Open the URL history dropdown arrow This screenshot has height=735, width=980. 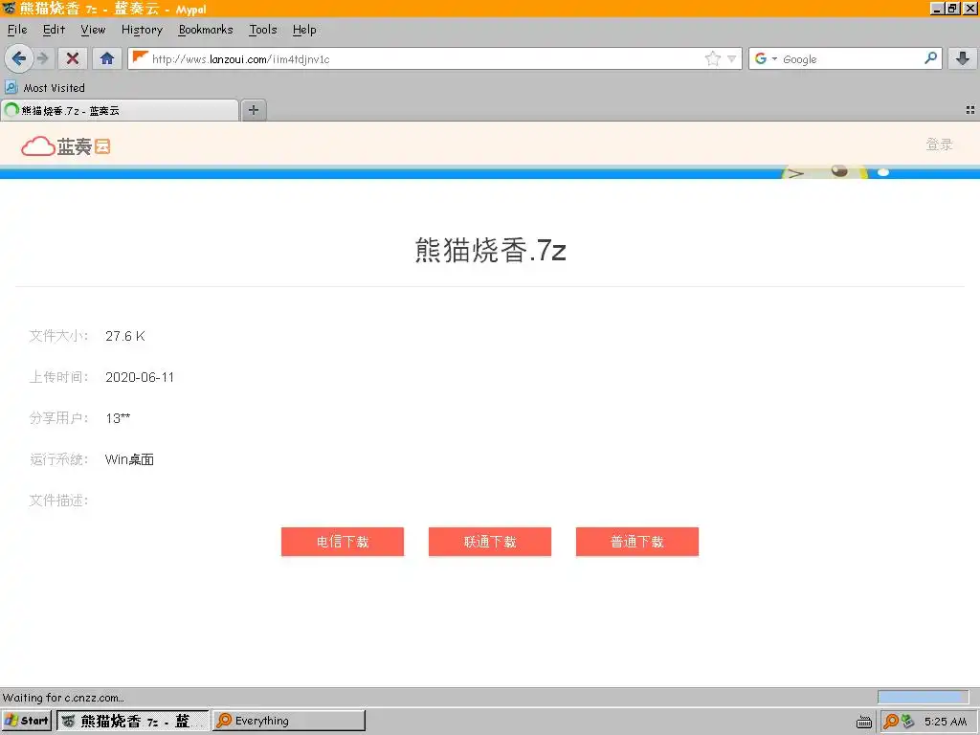click(x=732, y=58)
